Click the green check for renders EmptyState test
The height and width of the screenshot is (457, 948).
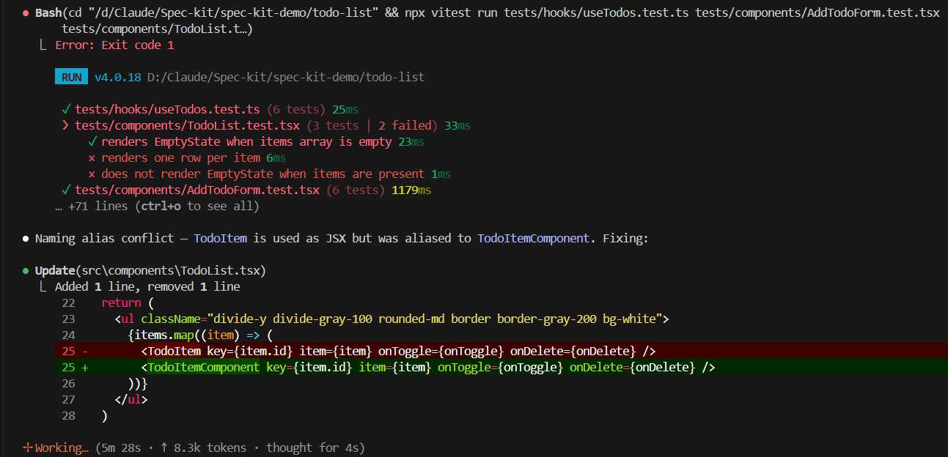[x=92, y=141]
